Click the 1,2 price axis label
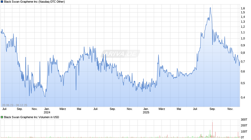Viewport: 251px width, 140px height. tap(243, 27)
